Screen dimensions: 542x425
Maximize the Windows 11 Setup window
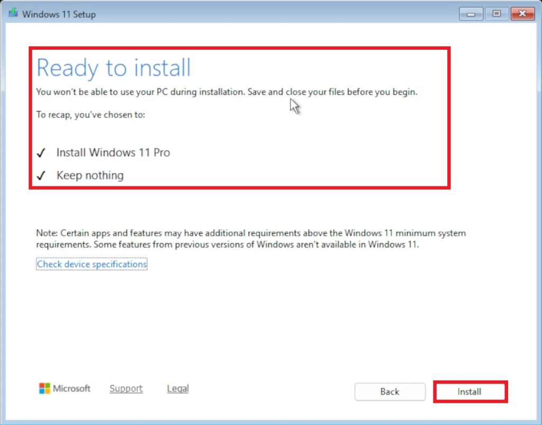point(496,14)
